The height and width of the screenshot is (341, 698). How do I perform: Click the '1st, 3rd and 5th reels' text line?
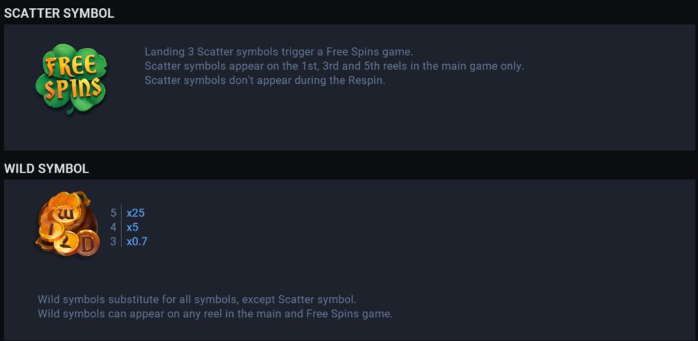334,66
